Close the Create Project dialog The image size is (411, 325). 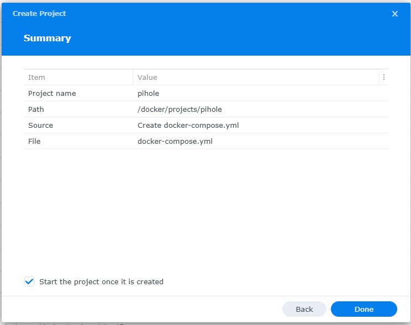coord(394,14)
